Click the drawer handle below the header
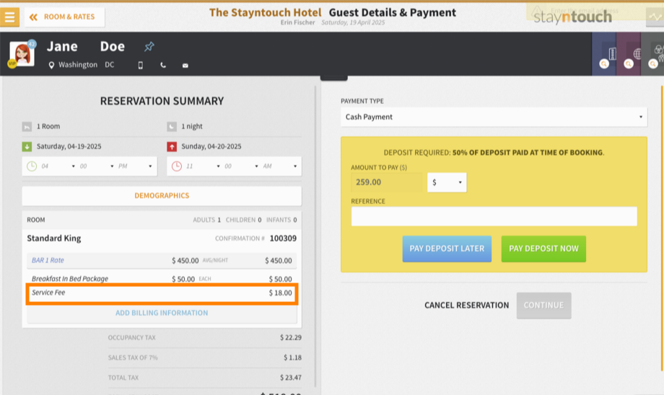Screen dimensions: 664x395 [333, 79]
